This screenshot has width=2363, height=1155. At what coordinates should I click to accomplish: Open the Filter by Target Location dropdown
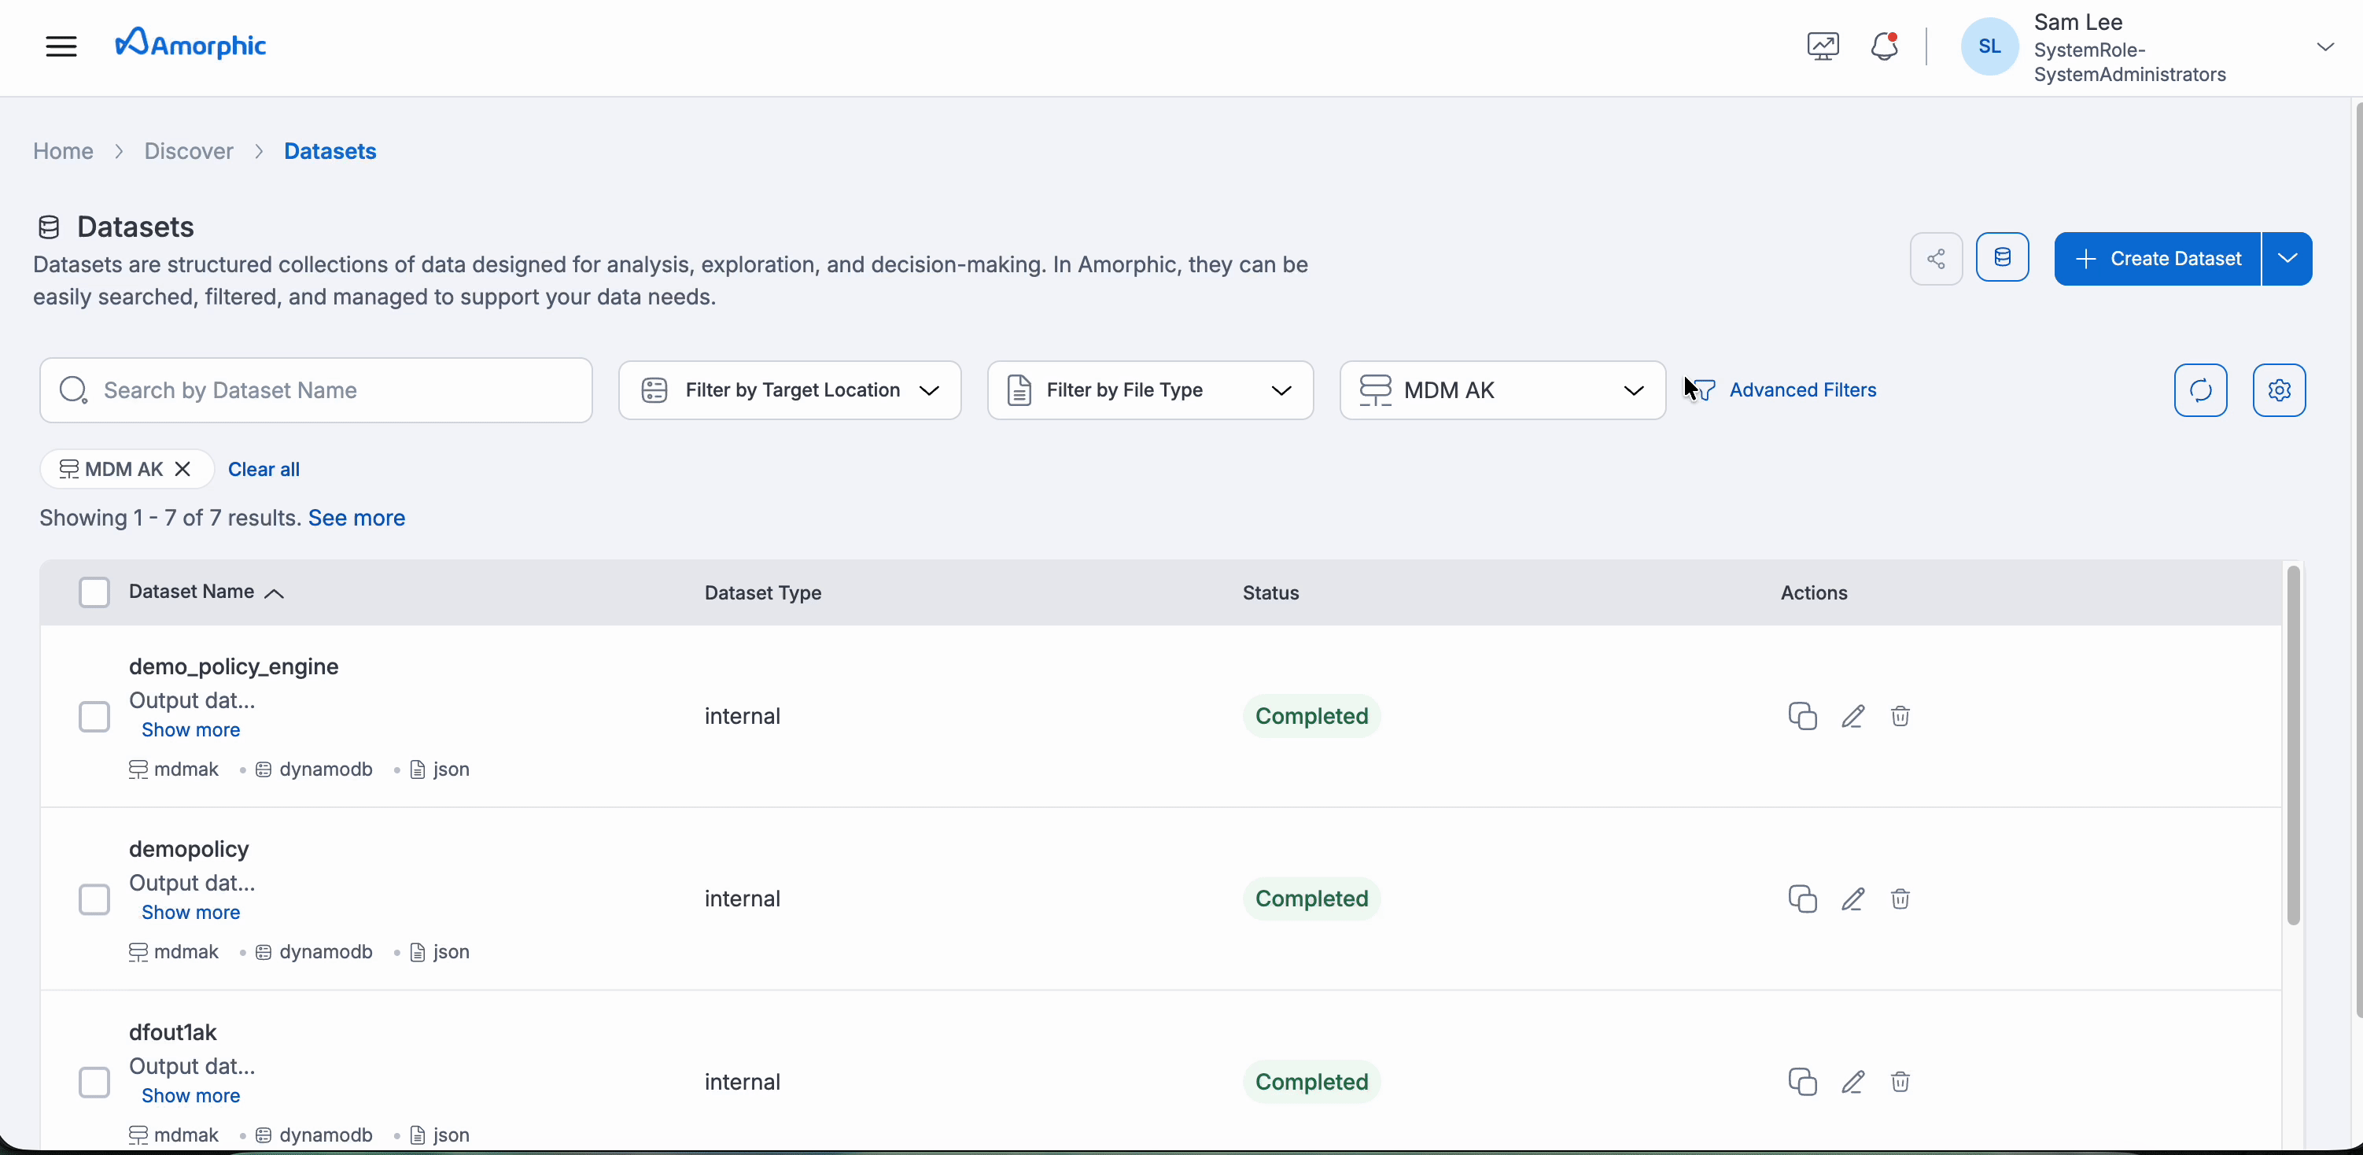pos(790,390)
